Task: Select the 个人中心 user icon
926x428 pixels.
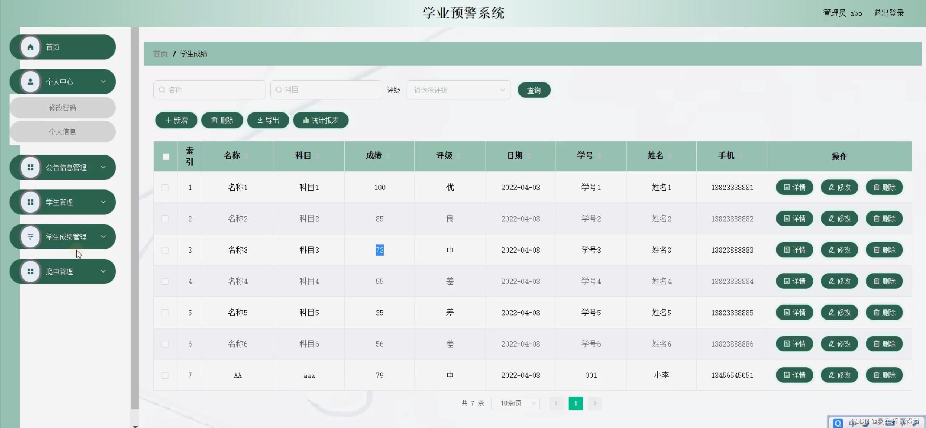Action: tap(30, 81)
